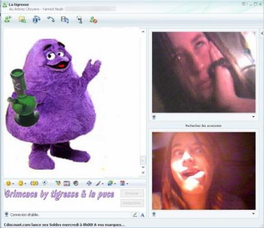Click the chat scrollbar thumb
The height and width of the screenshot is (228, 264).
[x=143, y=160]
